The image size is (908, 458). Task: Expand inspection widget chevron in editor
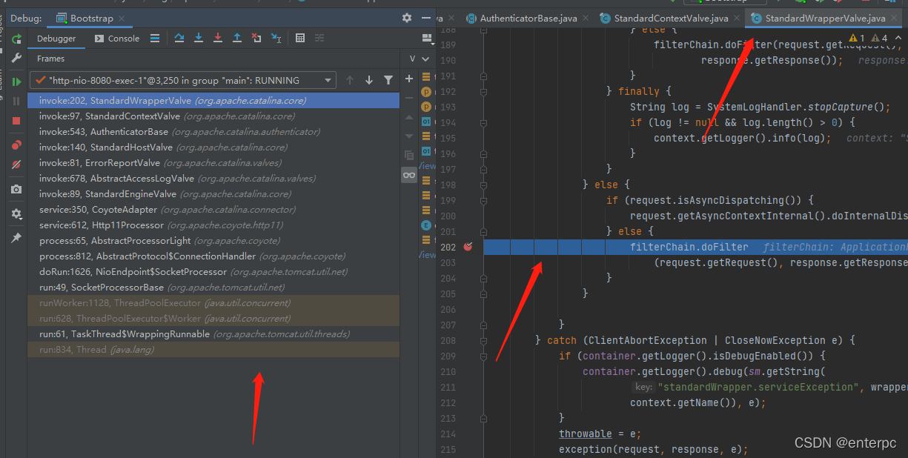click(900, 38)
